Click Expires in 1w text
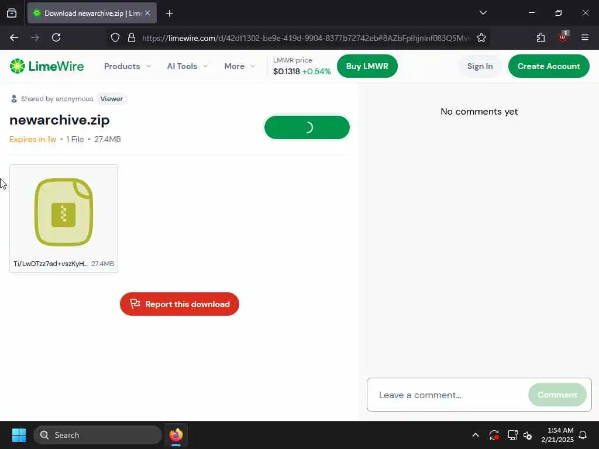The image size is (599, 449). pos(33,139)
